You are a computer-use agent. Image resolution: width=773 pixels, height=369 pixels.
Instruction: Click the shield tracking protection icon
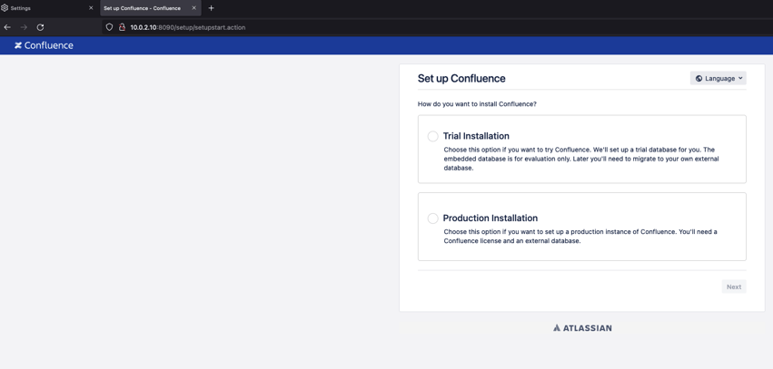click(x=109, y=27)
